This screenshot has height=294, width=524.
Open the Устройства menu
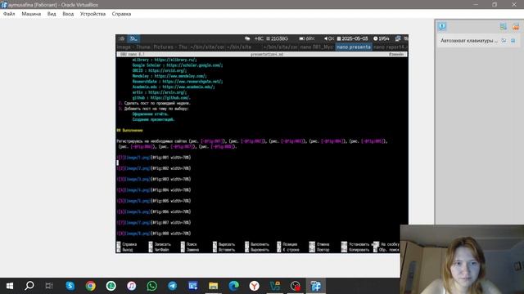pyautogui.click(x=93, y=14)
